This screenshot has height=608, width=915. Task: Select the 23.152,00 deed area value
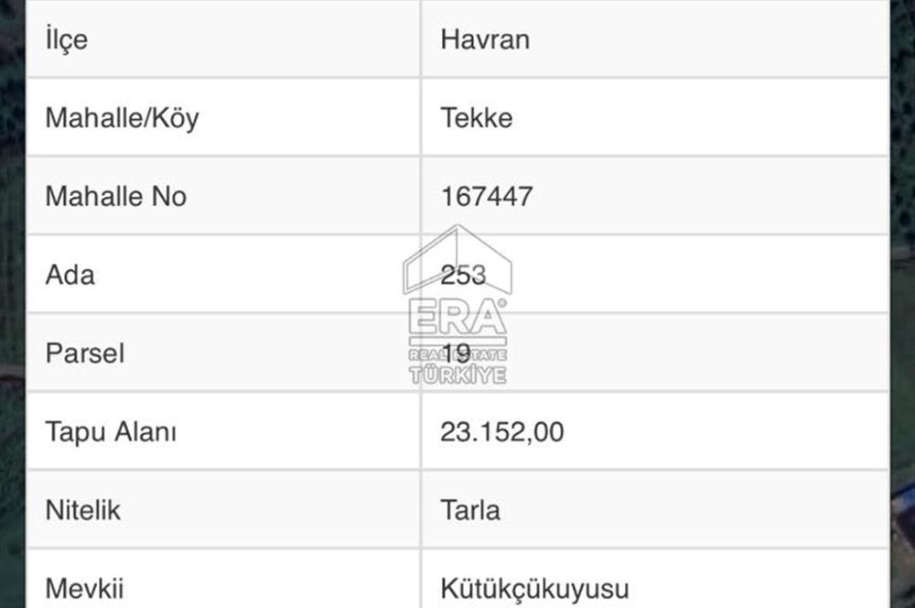[x=501, y=431]
